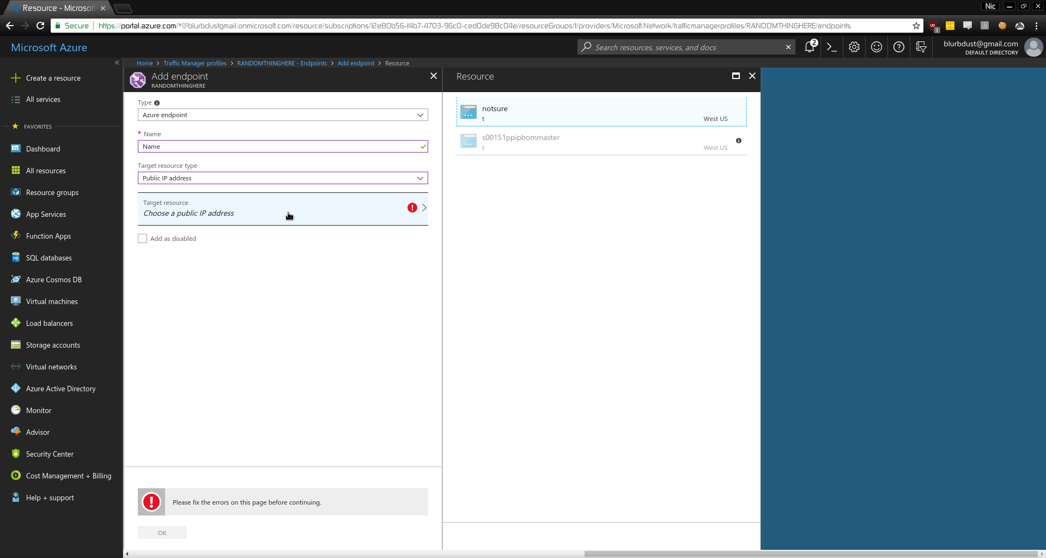1046x558 pixels.
Task: Open directory and subscription filter icon
Action: tap(921, 47)
